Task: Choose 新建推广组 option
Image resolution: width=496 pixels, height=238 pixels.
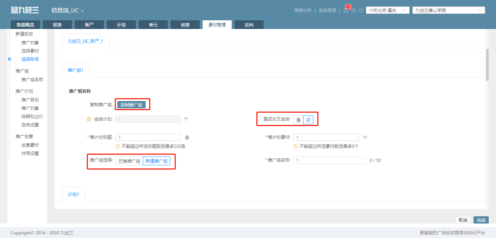Action: (156, 161)
